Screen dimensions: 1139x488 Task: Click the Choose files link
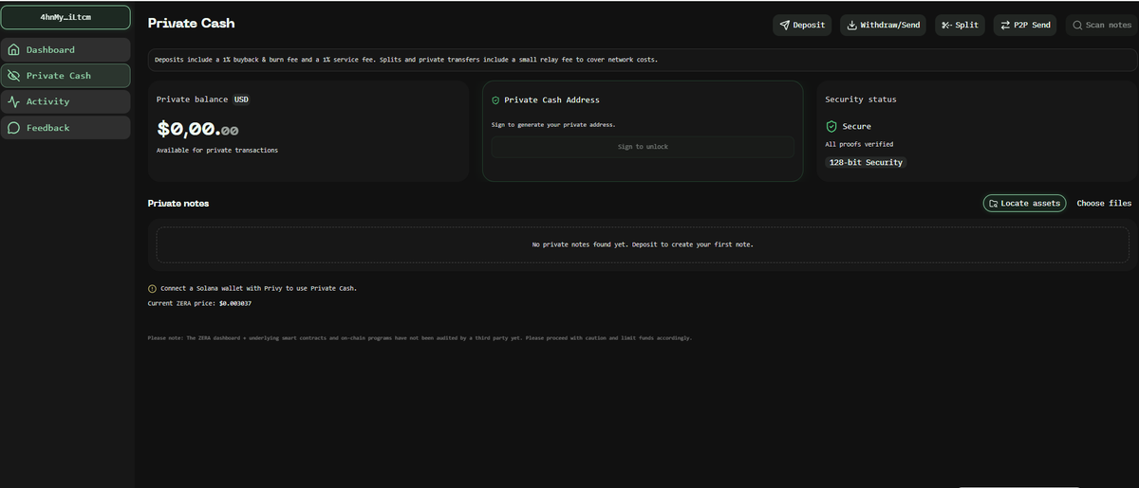pyautogui.click(x=1104, y=204)
